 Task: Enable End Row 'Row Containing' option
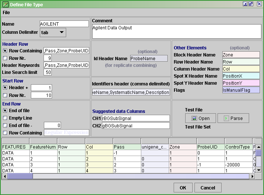5,133
